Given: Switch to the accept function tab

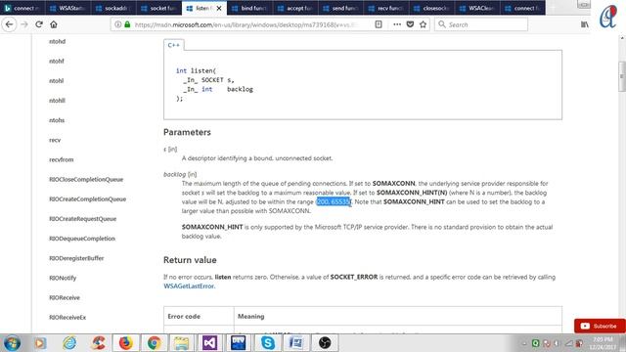Looking at the screenshot, I should point(295,8).
